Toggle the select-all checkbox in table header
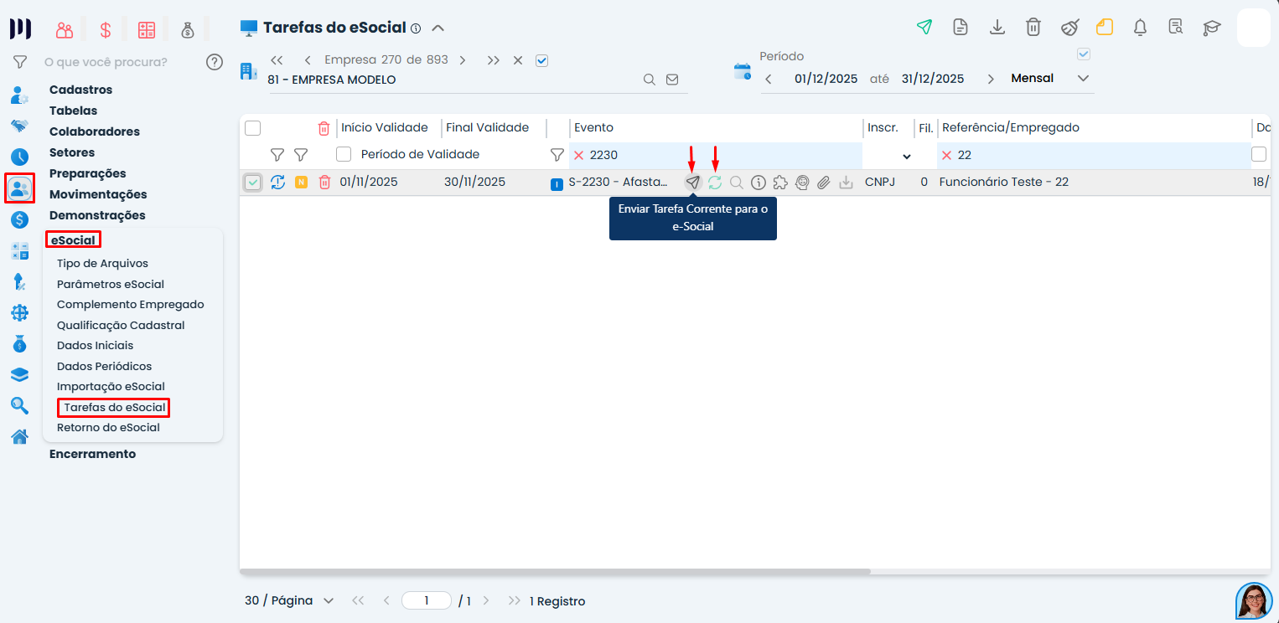This screenshot has height=623, width=1279. coord(253,128)
